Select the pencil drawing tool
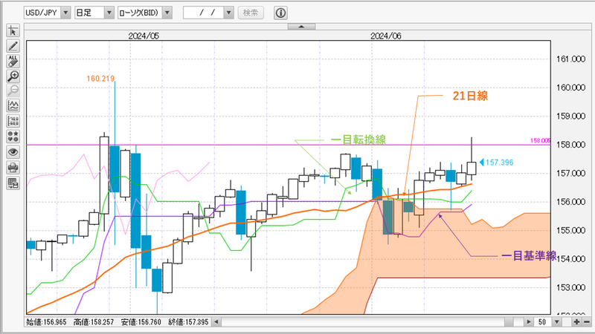 point(13,46)
